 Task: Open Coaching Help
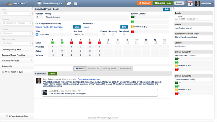(163, 3)
